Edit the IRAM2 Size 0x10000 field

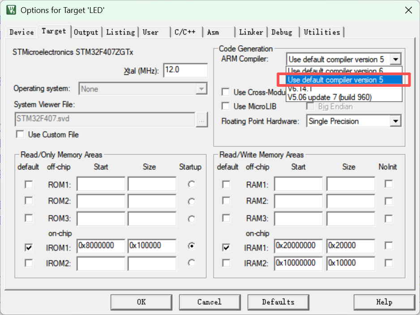point(351,264)
